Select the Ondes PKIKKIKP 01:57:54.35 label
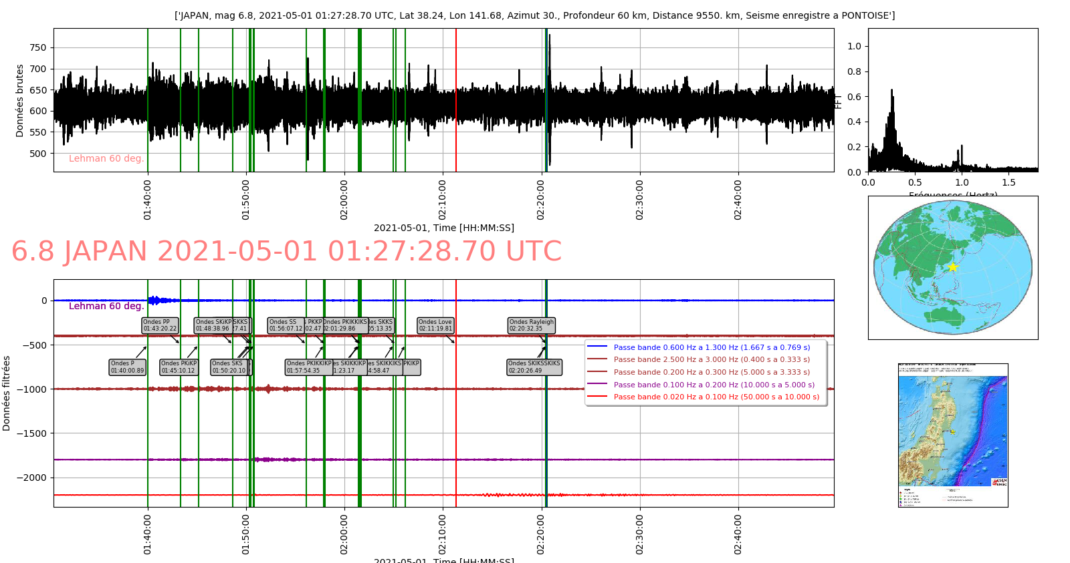The image size is (1070, 563). tap(308, 367)
